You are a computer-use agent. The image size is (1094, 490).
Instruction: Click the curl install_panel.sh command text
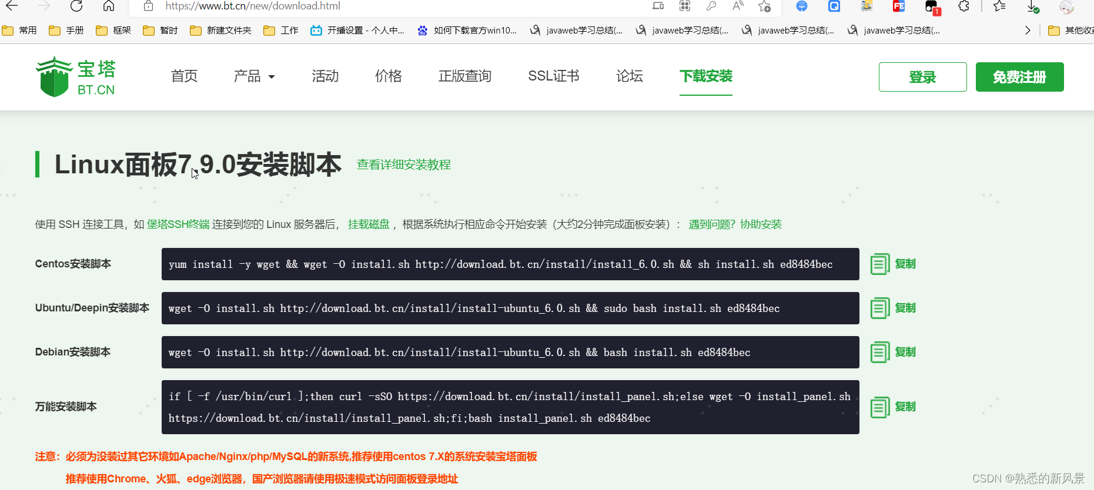pyautogui.click(x=510, y=407)
